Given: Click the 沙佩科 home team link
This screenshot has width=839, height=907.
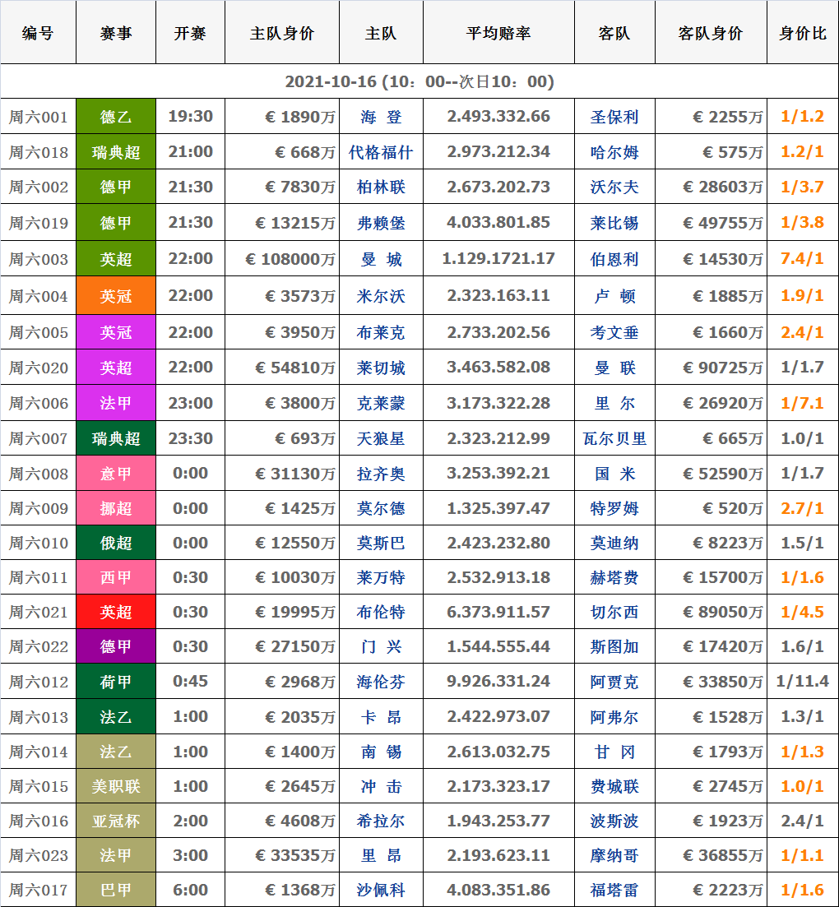Looking at the screenshot, I should click(381, 891).
